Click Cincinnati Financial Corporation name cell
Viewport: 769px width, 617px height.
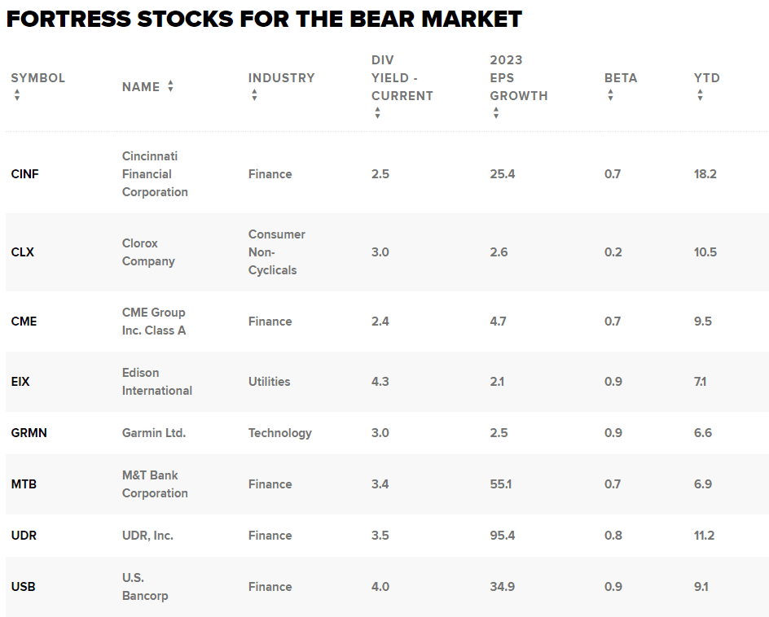(x=155, y=174)
